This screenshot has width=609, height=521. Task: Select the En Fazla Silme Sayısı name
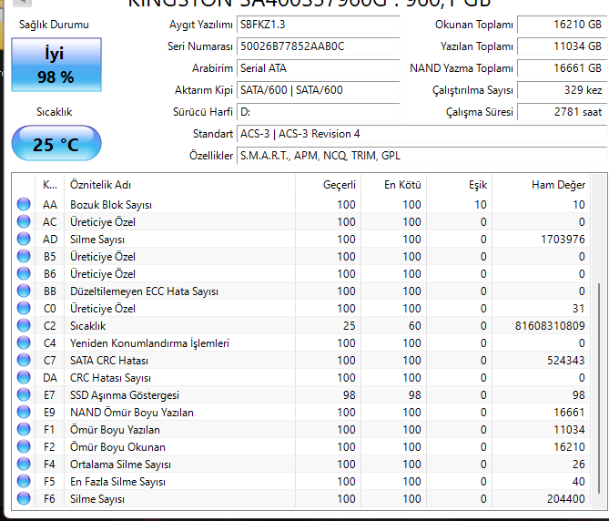click(117, 481)
